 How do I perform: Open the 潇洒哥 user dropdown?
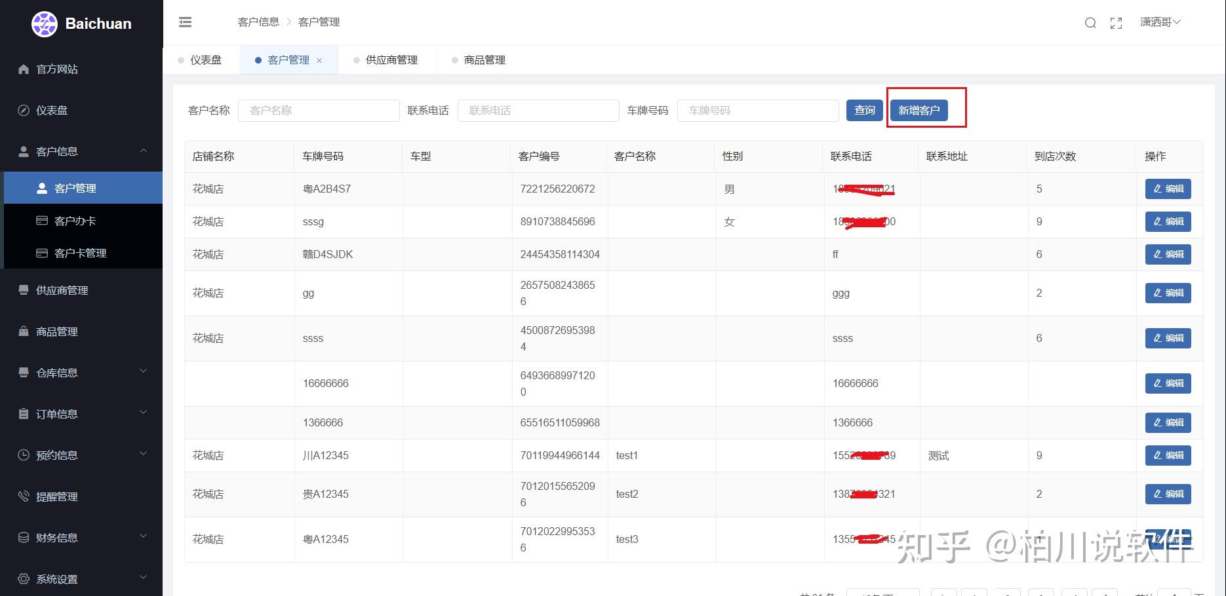pyautogui.click(x=1160, y=22)
